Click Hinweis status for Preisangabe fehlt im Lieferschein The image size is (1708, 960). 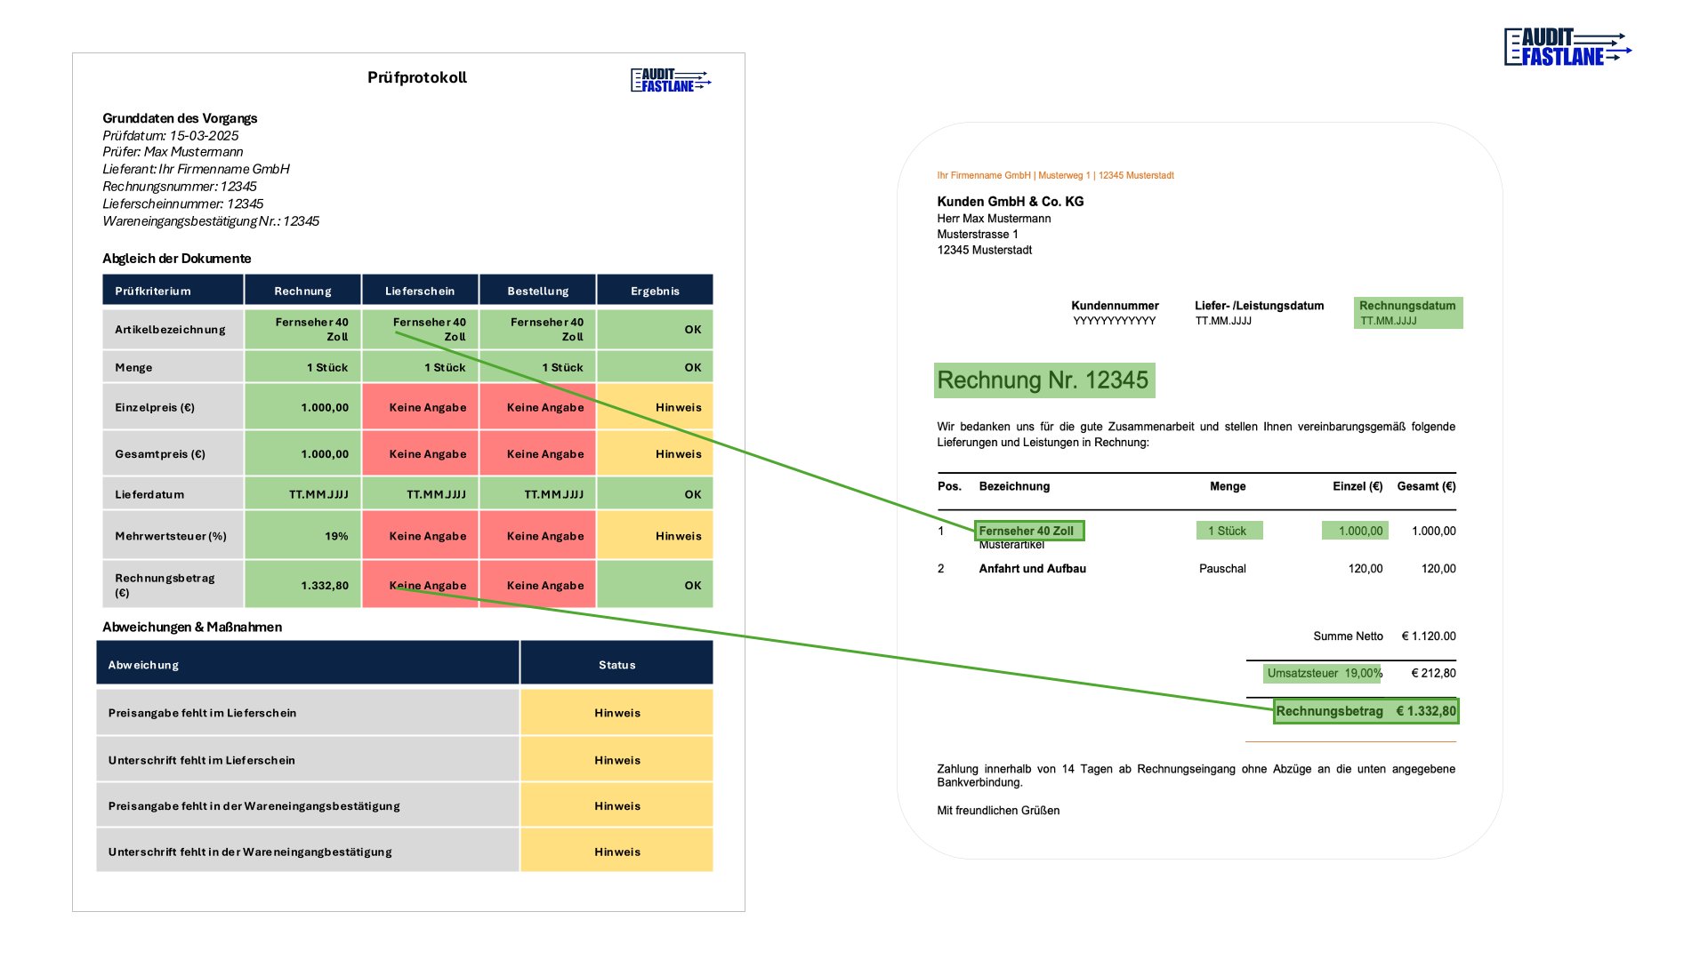(x=616, y=713)
